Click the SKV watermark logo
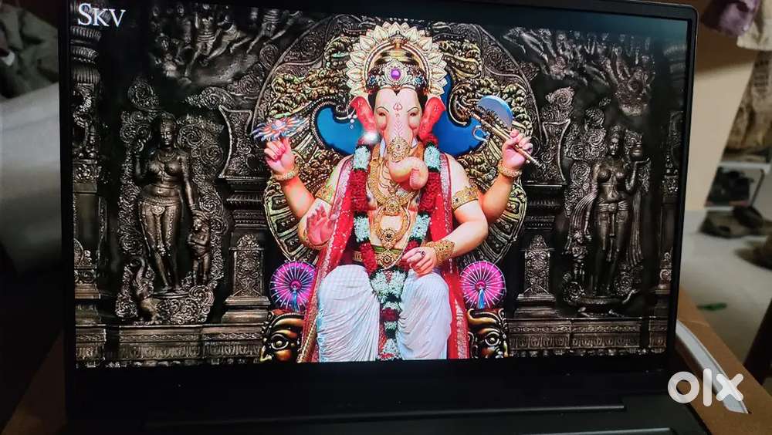 100,15
